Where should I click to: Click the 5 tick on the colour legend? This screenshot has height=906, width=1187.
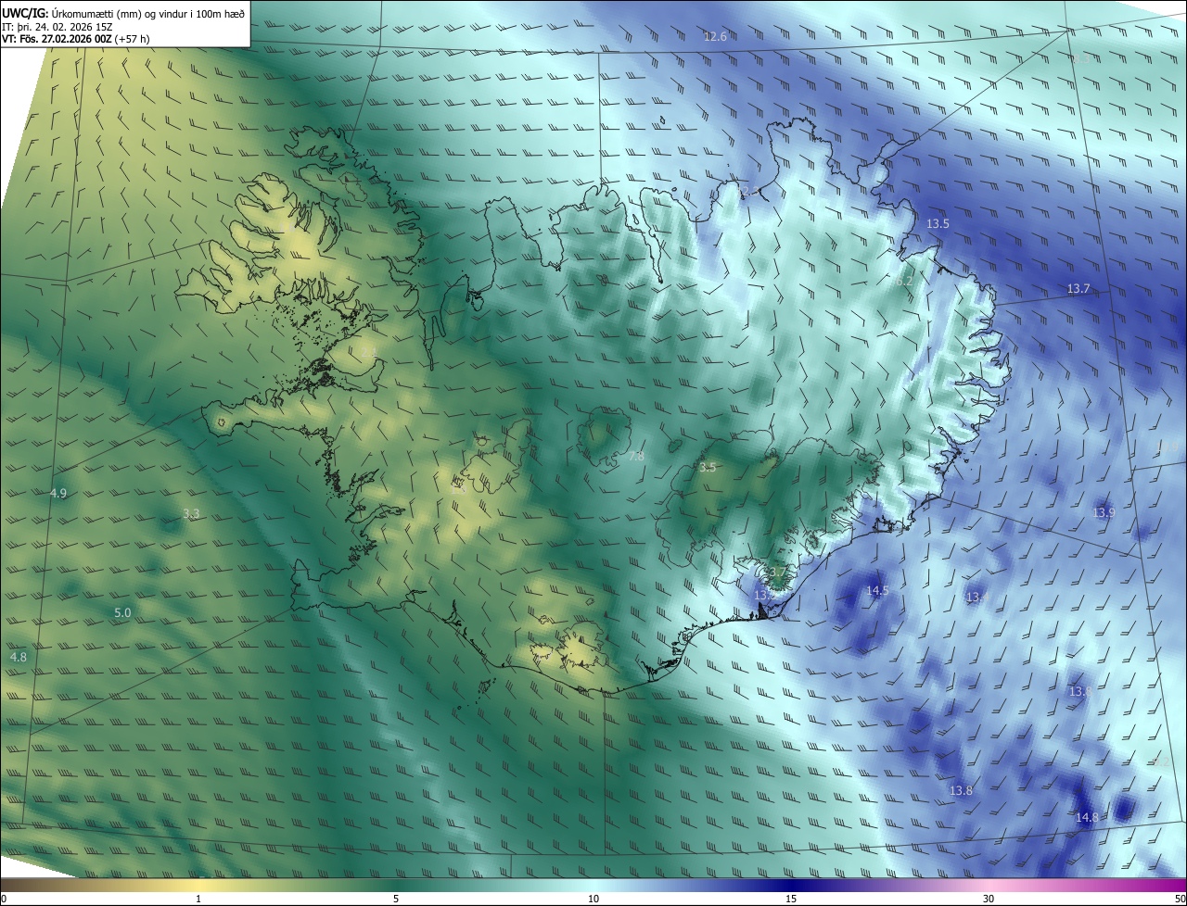click(x=396, y=900)
